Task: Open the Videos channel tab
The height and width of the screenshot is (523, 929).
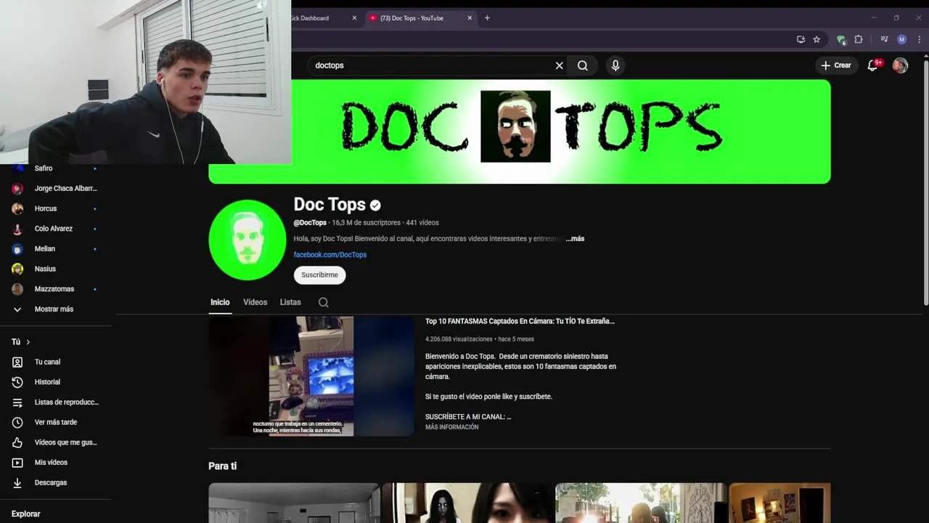Action: 255,302
